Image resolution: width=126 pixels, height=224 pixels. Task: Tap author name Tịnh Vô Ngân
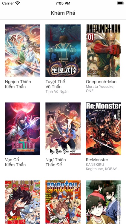(57, 92)
